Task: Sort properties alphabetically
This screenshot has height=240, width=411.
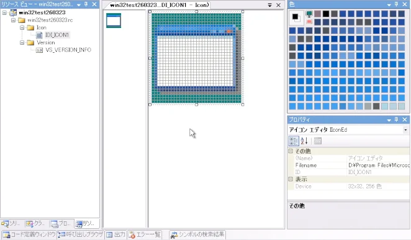Action: pos(304,141)
